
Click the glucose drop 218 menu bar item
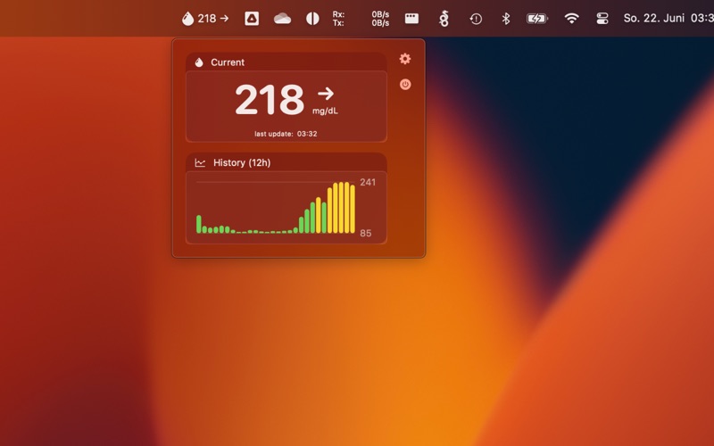205,19
